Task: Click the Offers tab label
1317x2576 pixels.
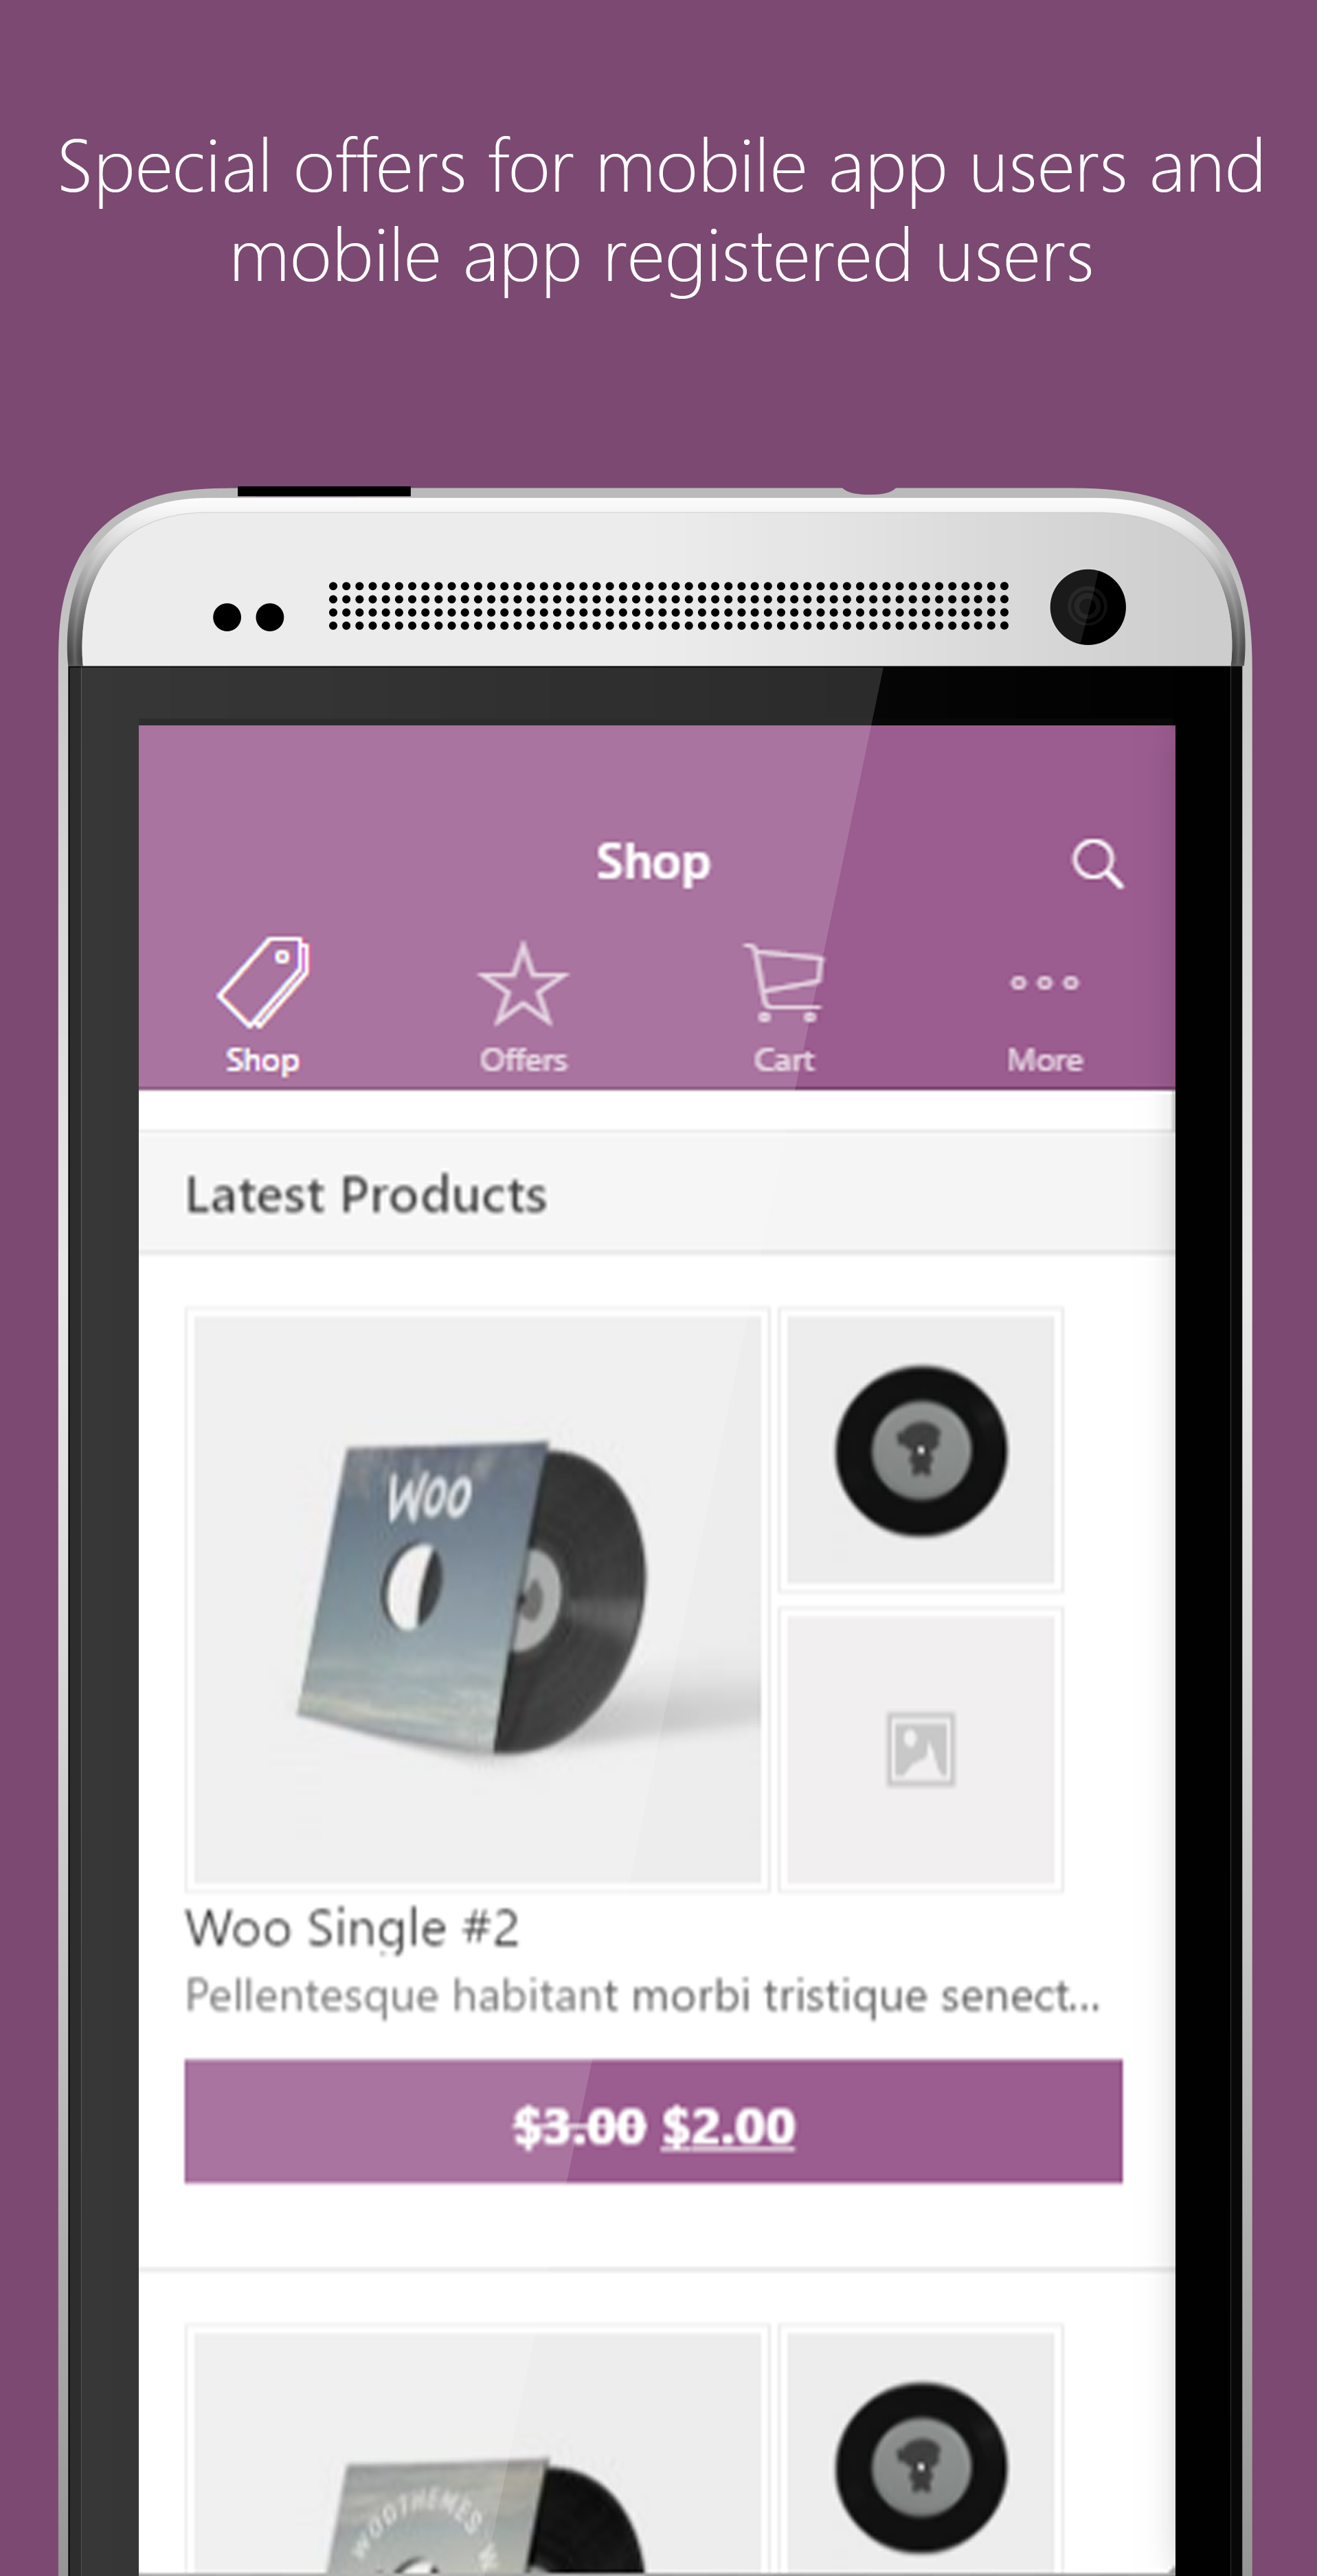Action: tap(523, 1059)
